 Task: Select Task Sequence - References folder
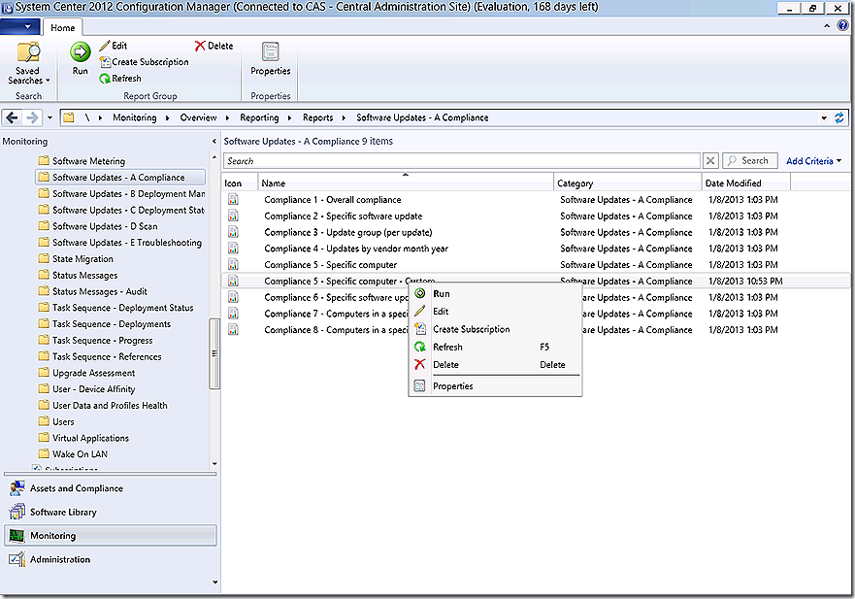[x=100, y=357]
